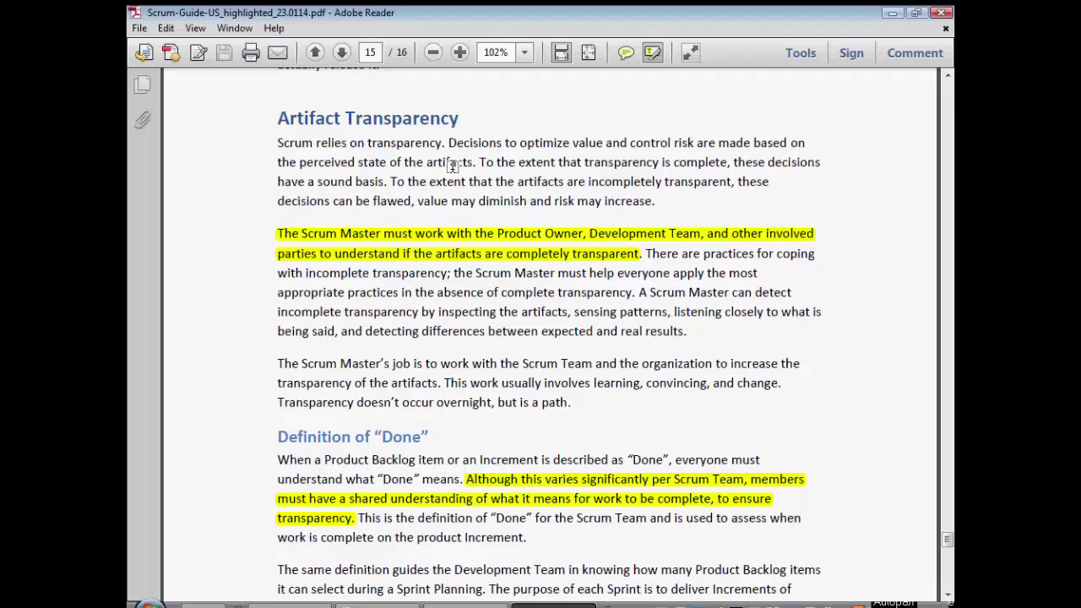Click the vertical scrollbar up arrow
This screenshot has height=608, width=1081.
click(948, 76)
